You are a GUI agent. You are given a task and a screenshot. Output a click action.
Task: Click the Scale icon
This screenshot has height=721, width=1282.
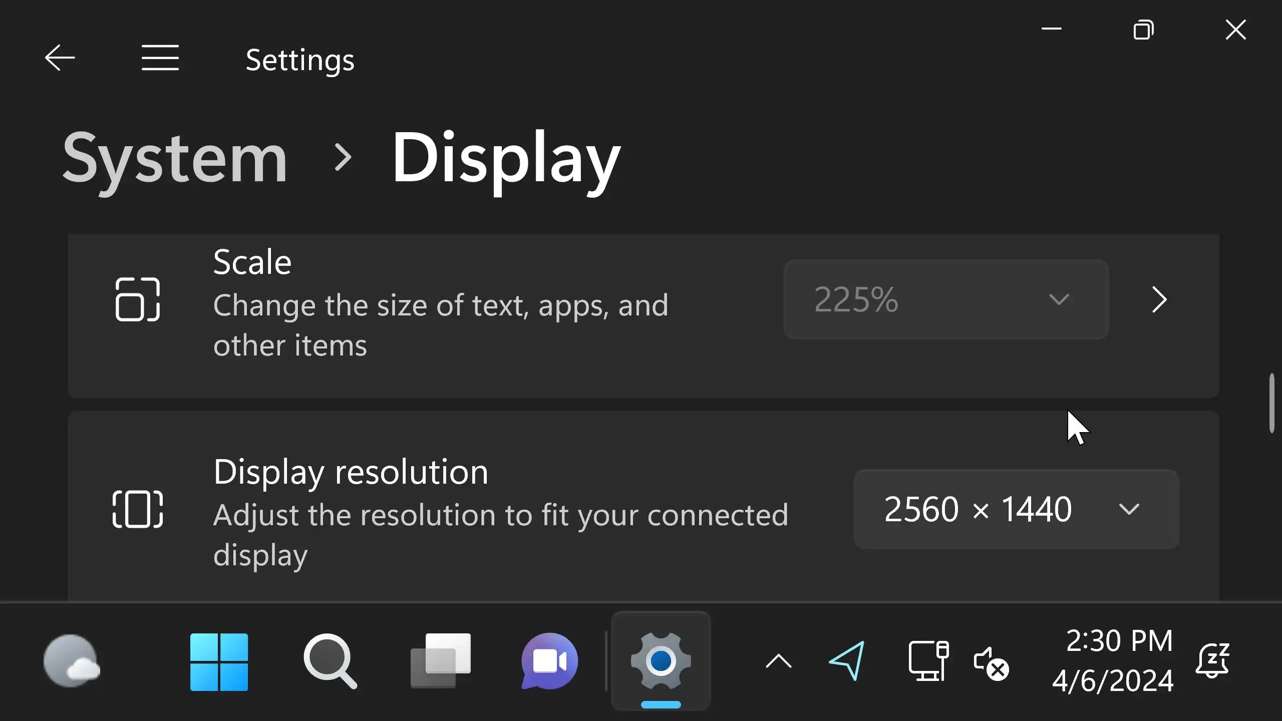coord(137,299)
